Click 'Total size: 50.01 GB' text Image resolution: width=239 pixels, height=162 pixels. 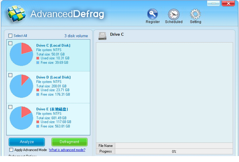51,54
